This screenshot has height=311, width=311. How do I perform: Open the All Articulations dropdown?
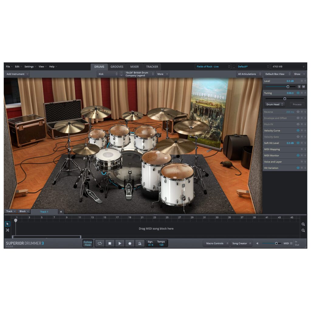(249, 74)
